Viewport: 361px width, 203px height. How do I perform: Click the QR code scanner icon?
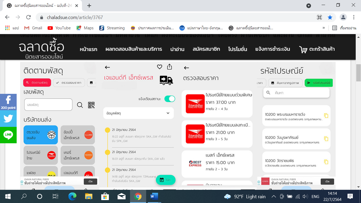click(91, 105)
